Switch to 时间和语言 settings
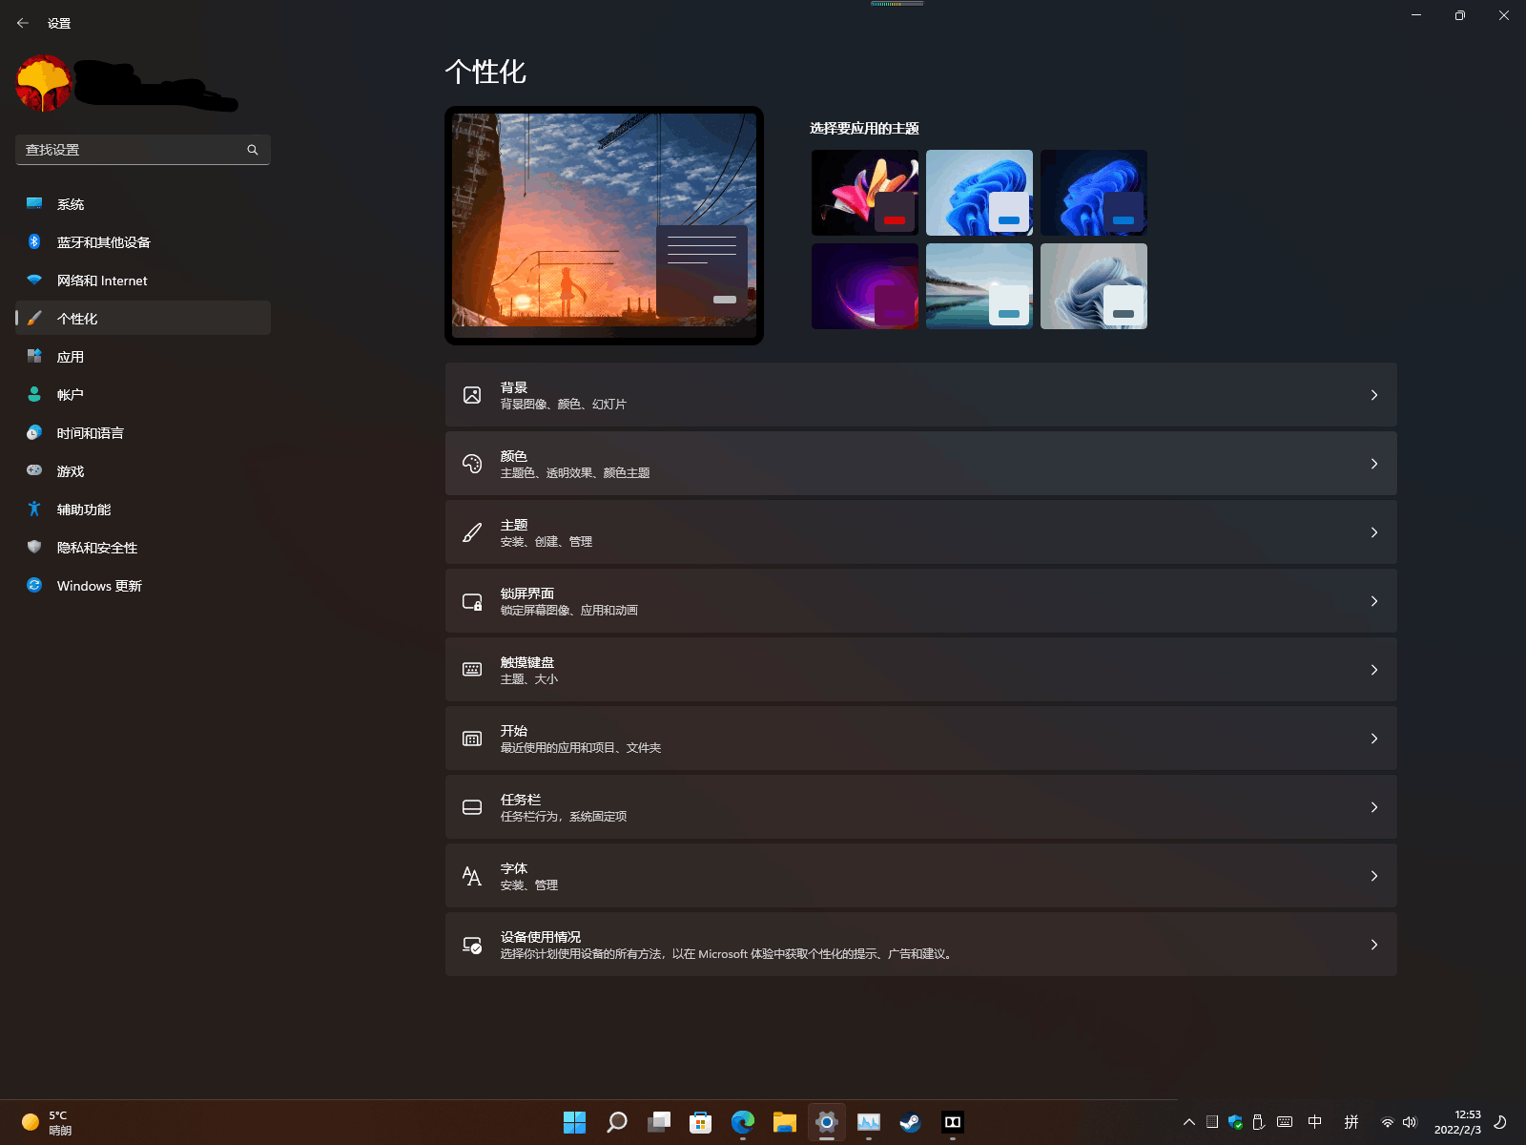 [143, 432]
